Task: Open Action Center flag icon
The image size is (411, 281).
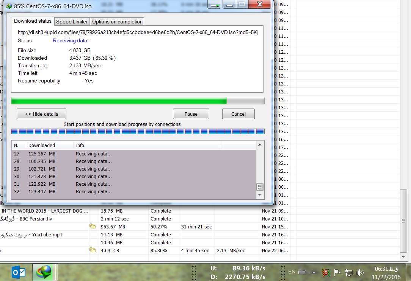Action: [337, 272]
